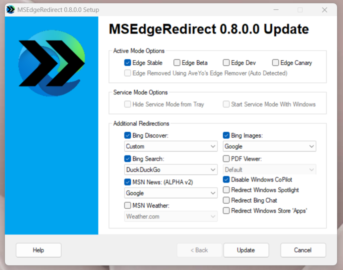The width and height of the screenshot is (343, 270).
Task: Uncheck the Bing Images redirection
Action: pos(226,135)
